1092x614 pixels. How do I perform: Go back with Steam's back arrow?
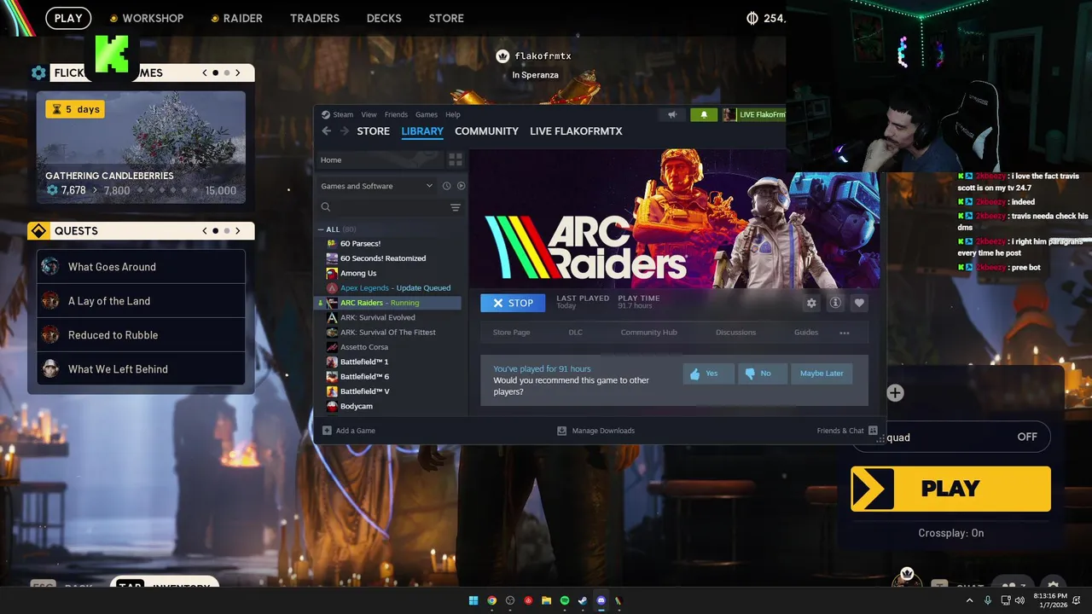pos(326,131)
